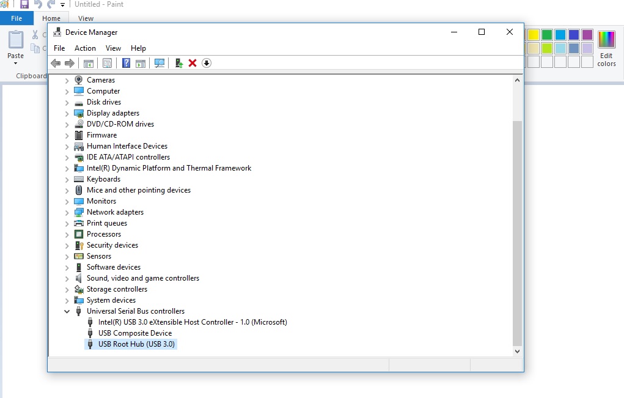Click Edit colors button in Paint
Screen dimensions: 624x398
pyautogui.click(x=606, y=48)
